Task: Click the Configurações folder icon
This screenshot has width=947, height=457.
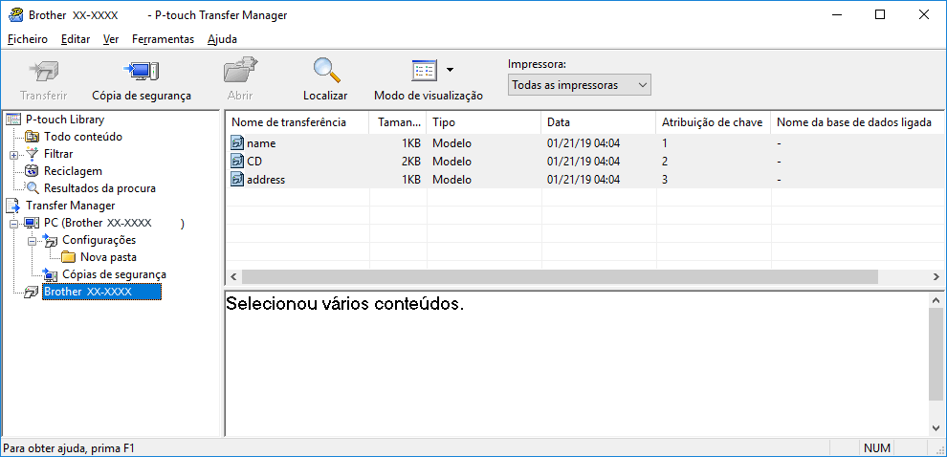Action: tap(50, 240)
